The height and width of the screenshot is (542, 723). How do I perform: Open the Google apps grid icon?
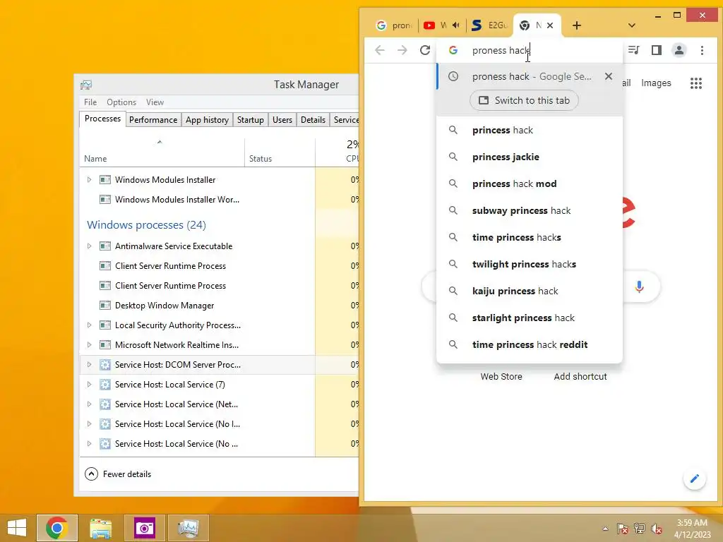tap(695, 83)
